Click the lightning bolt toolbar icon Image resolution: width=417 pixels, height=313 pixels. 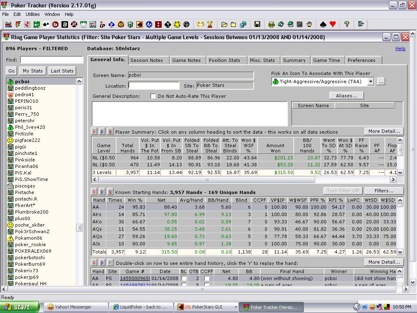(18, 24)
